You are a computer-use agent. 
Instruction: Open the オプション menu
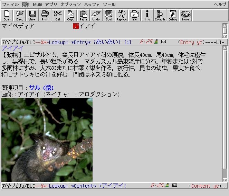pyautogui.click(x=70, y=5)
